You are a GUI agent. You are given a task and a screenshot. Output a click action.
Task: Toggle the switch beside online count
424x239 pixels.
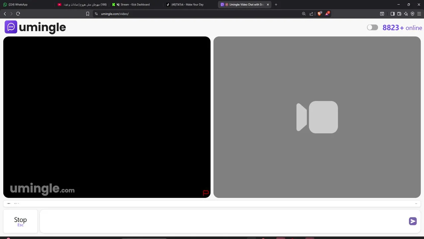click(x=372, y=28)
